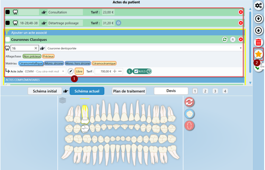The width and height of the screenshot is (265, 170).
Task: Switch to Schéma actuel tab
Action: (x=87, y=91)
